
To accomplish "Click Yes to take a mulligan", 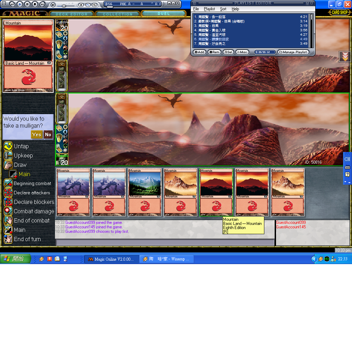I will (36, 135).
